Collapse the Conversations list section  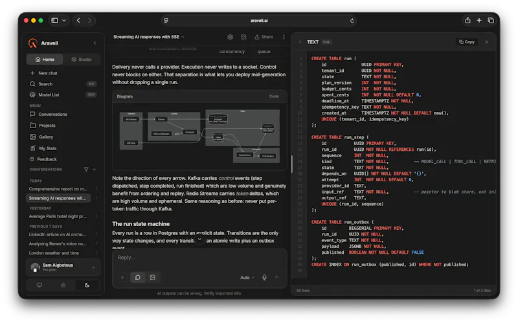point(94,170)
